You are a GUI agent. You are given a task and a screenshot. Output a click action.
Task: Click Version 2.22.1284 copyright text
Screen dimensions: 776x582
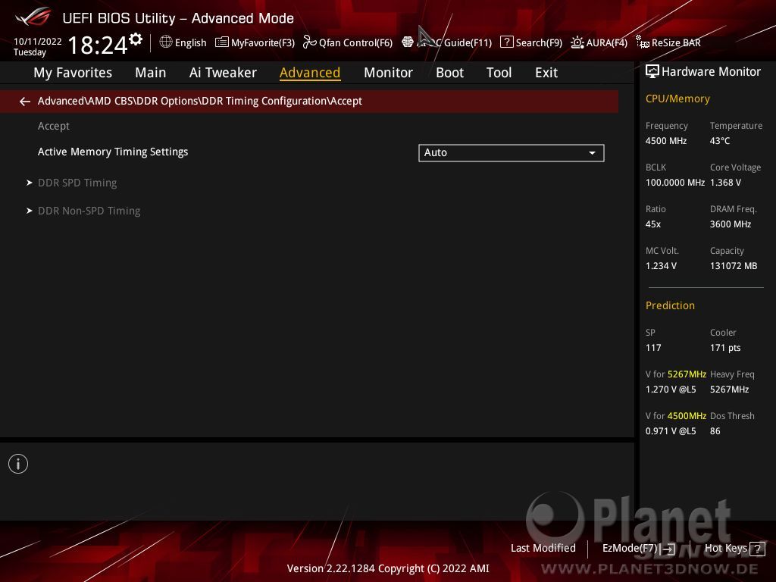pos(388,568)
